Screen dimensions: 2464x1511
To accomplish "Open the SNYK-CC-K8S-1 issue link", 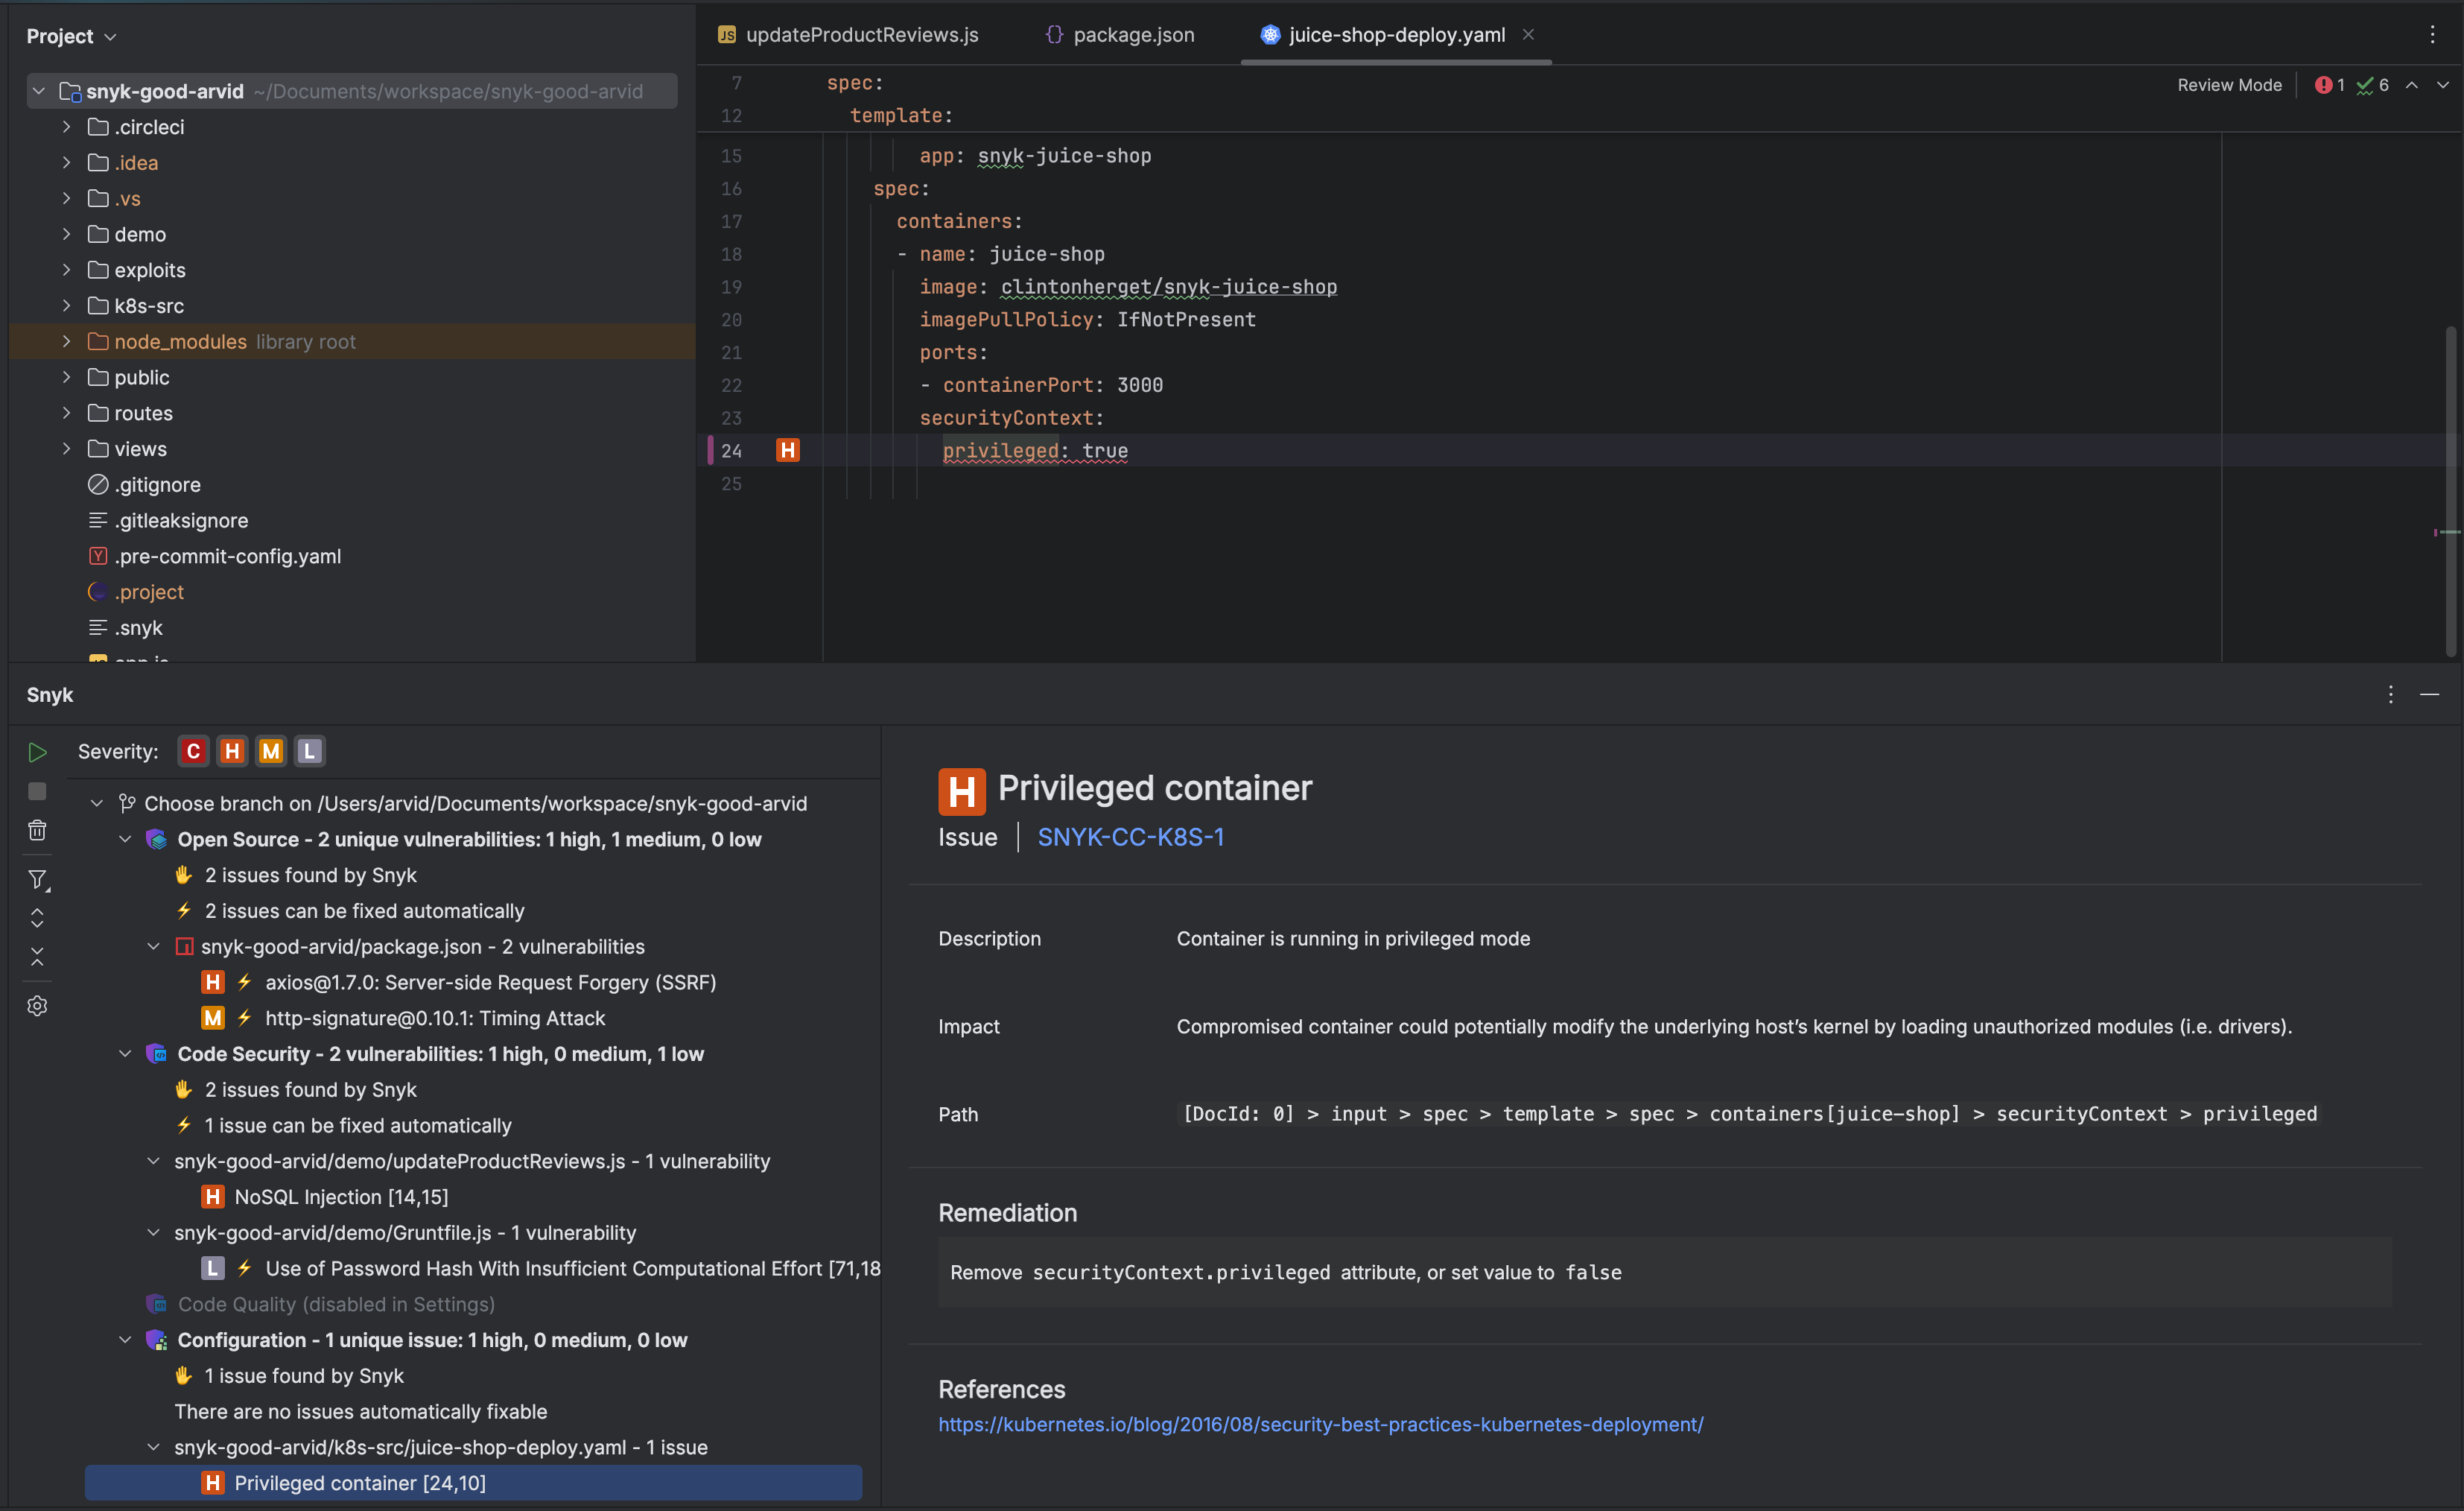I will pyautogui.click(x=1130, y=837).
